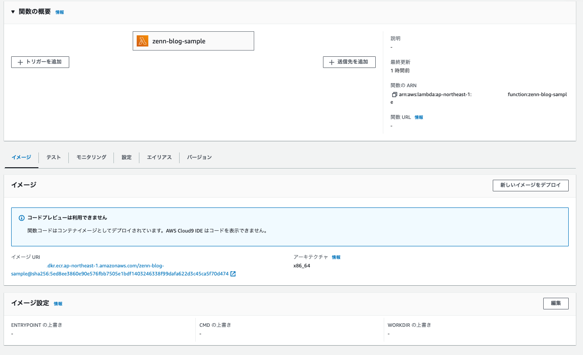This screenshot has height=355, width=583.
Task: Click the plus icon on 送信先を追加
Action: click(331, 63)
